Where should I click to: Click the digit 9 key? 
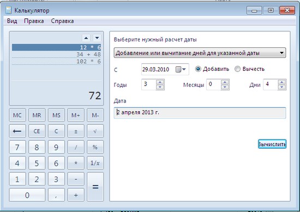(x=56, y=147)
